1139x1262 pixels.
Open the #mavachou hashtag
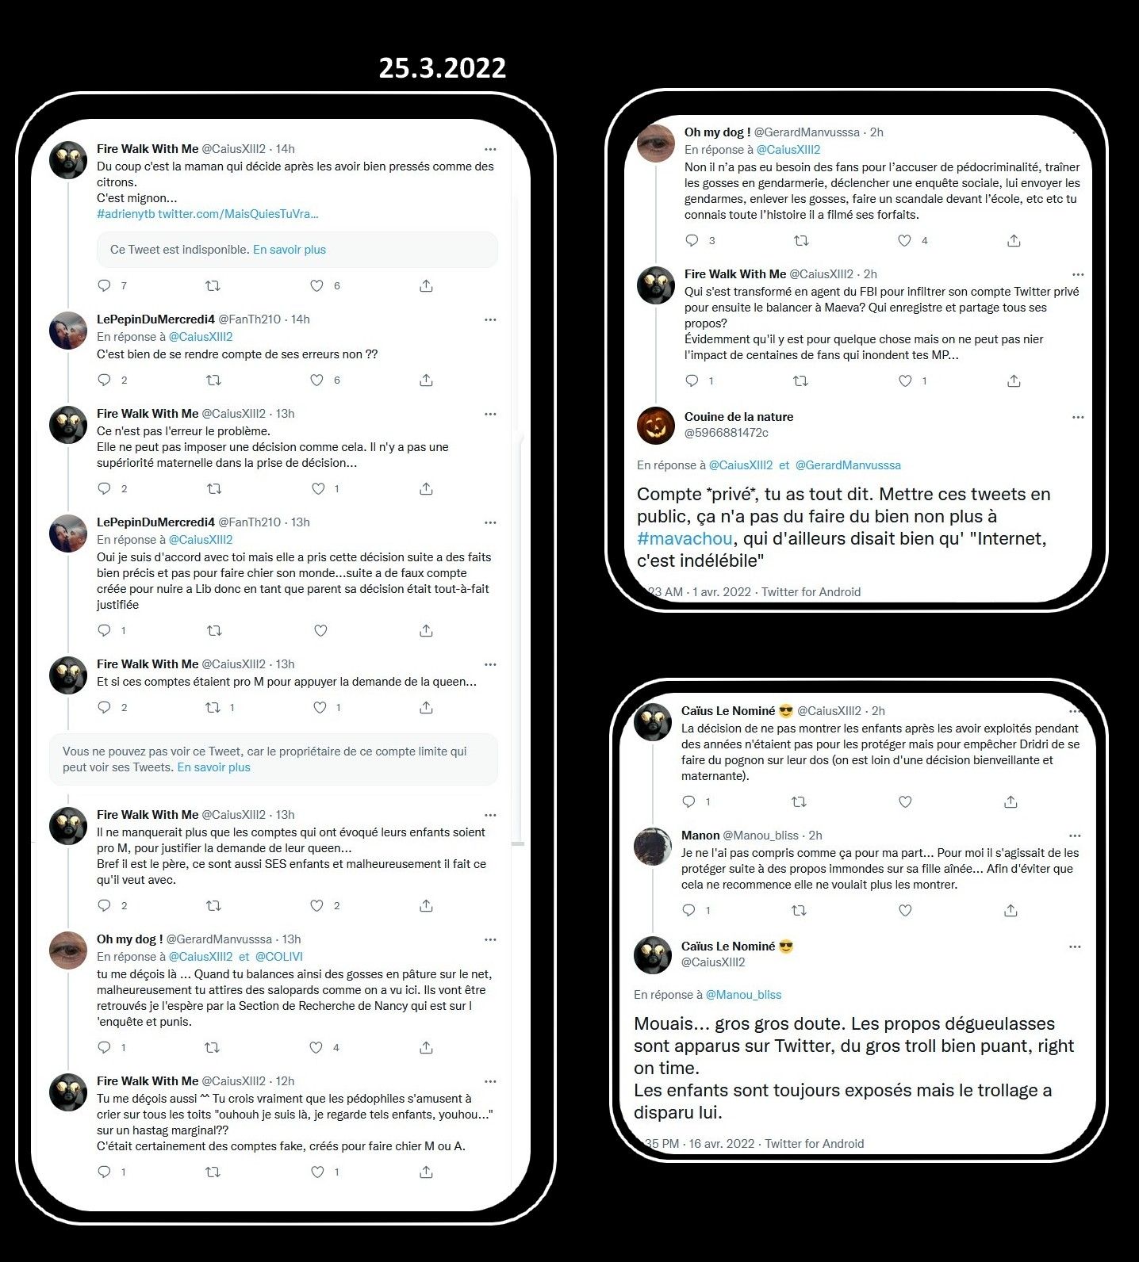tap(685, 538)
